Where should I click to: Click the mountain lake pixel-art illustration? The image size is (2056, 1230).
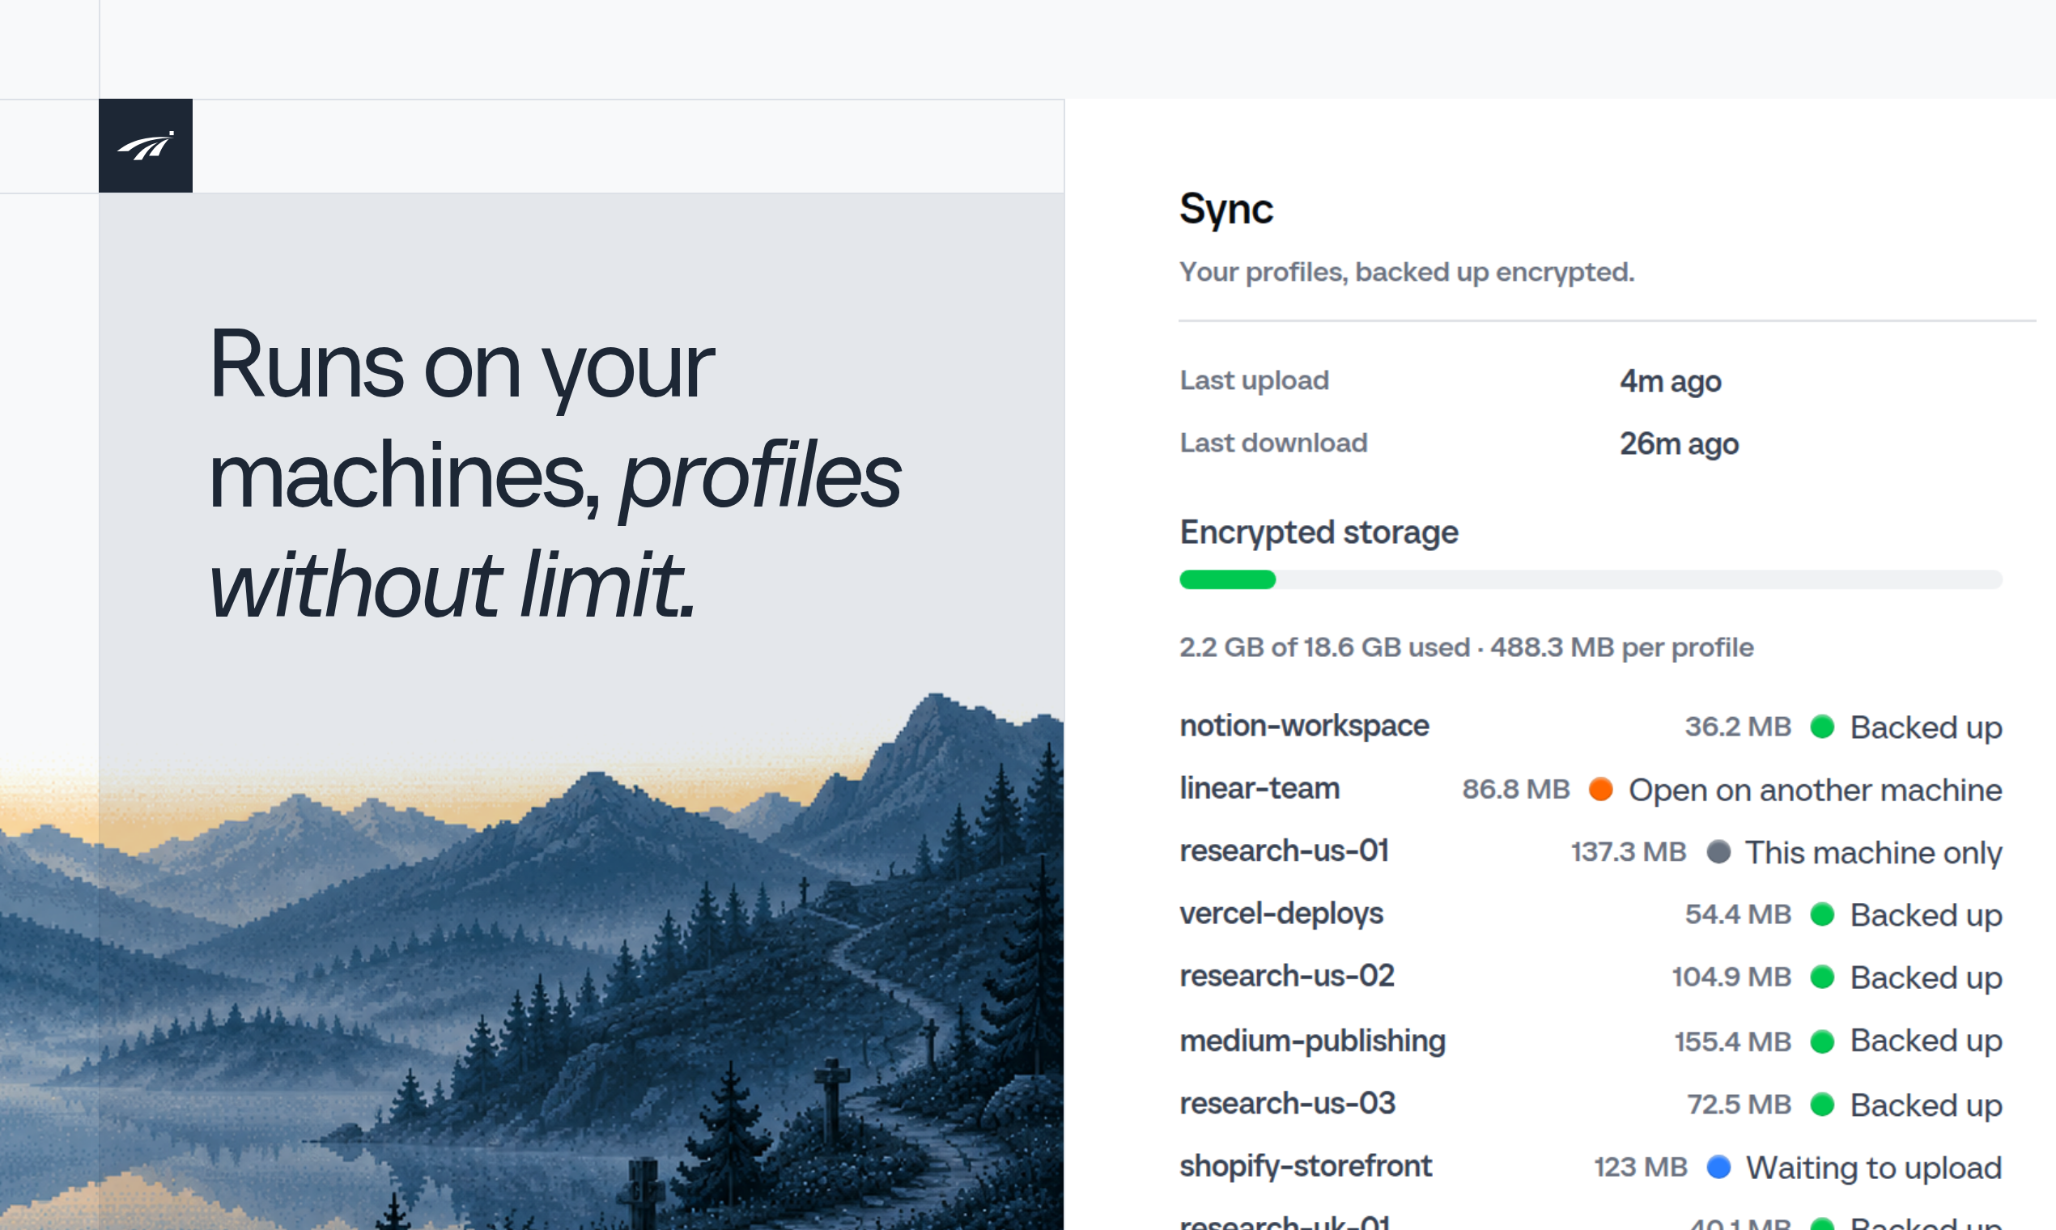tap(532, 961)
